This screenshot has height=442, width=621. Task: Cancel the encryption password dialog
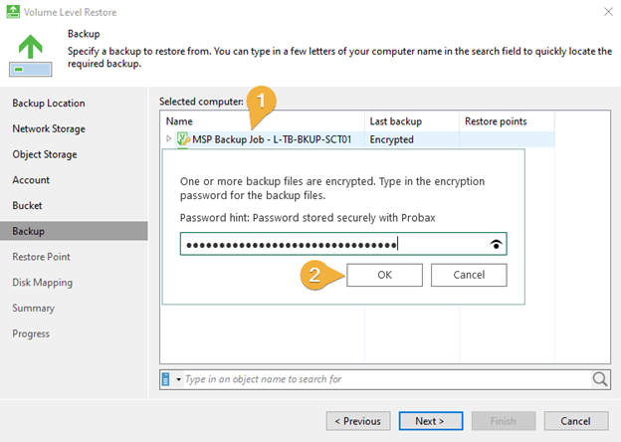[469, 275]
